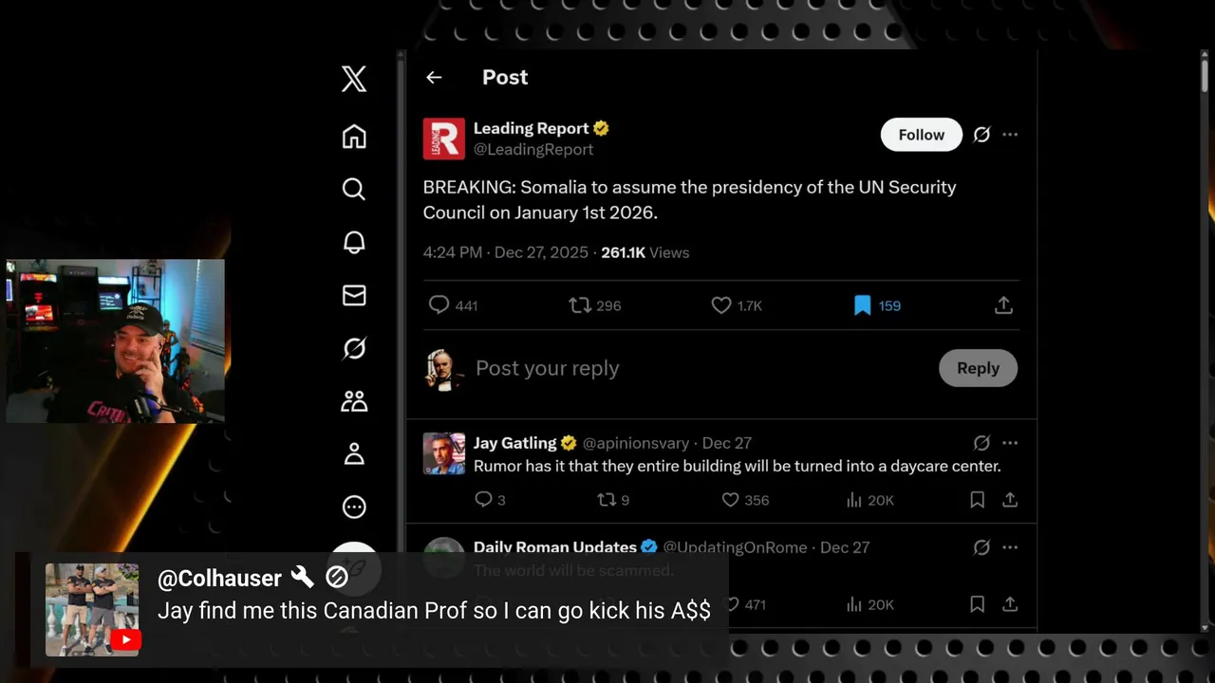Open Grok icon in sidebar
1215x683 pixels.
[354, 349]
